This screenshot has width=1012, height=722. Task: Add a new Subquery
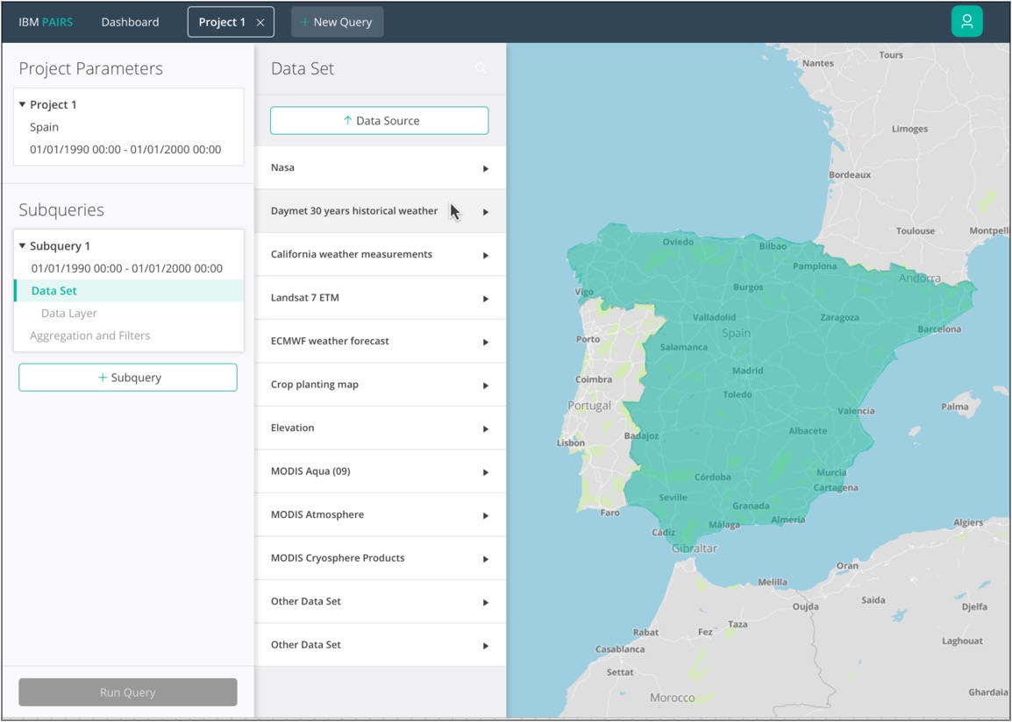tap(128, 378)
